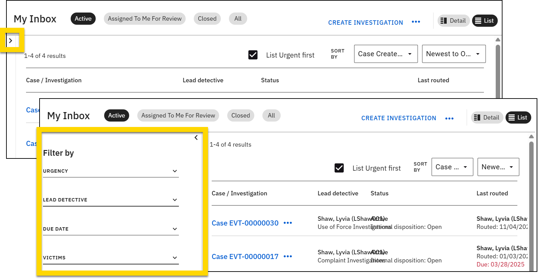The image size is (538, 279).
Task: Click Status column header in front window
Action: [379, 193]
